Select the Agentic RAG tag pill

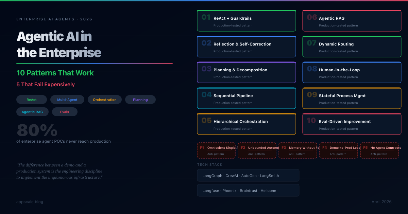click(x=32, y=112)
